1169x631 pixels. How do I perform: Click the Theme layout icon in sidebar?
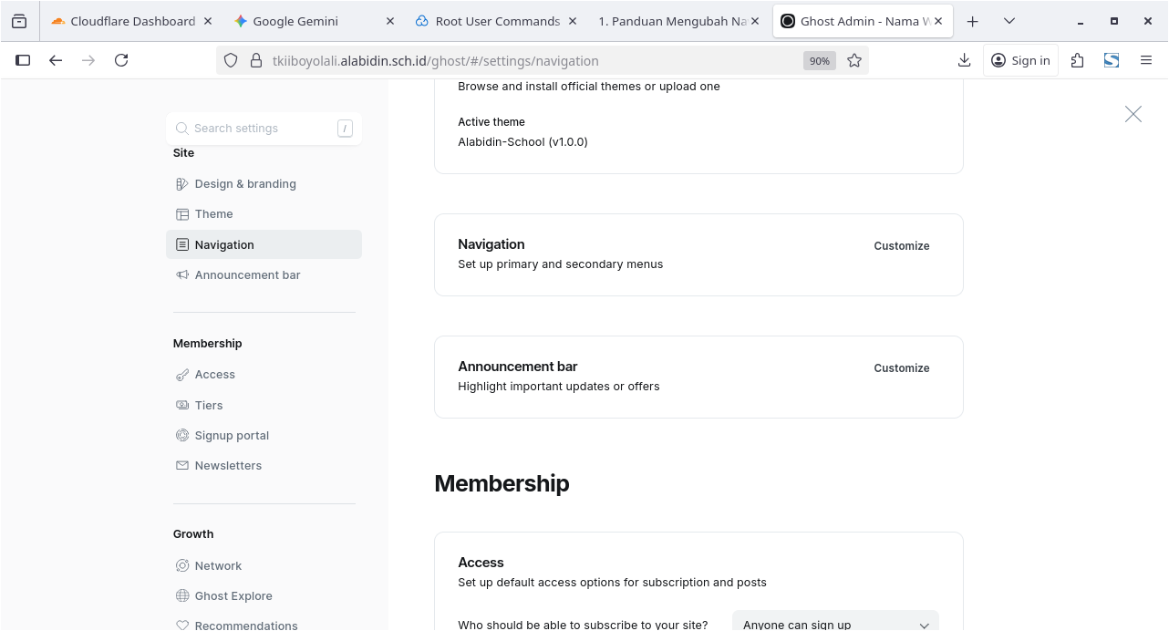click(182, 214)
